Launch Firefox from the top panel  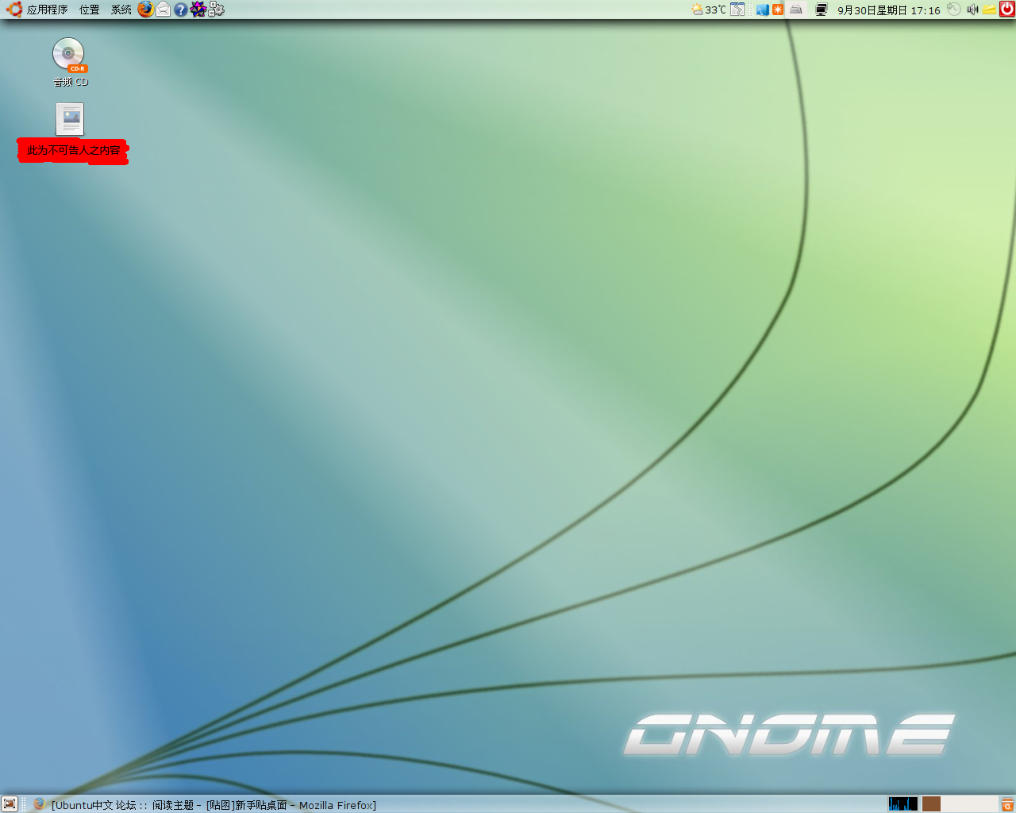[146, 10]
